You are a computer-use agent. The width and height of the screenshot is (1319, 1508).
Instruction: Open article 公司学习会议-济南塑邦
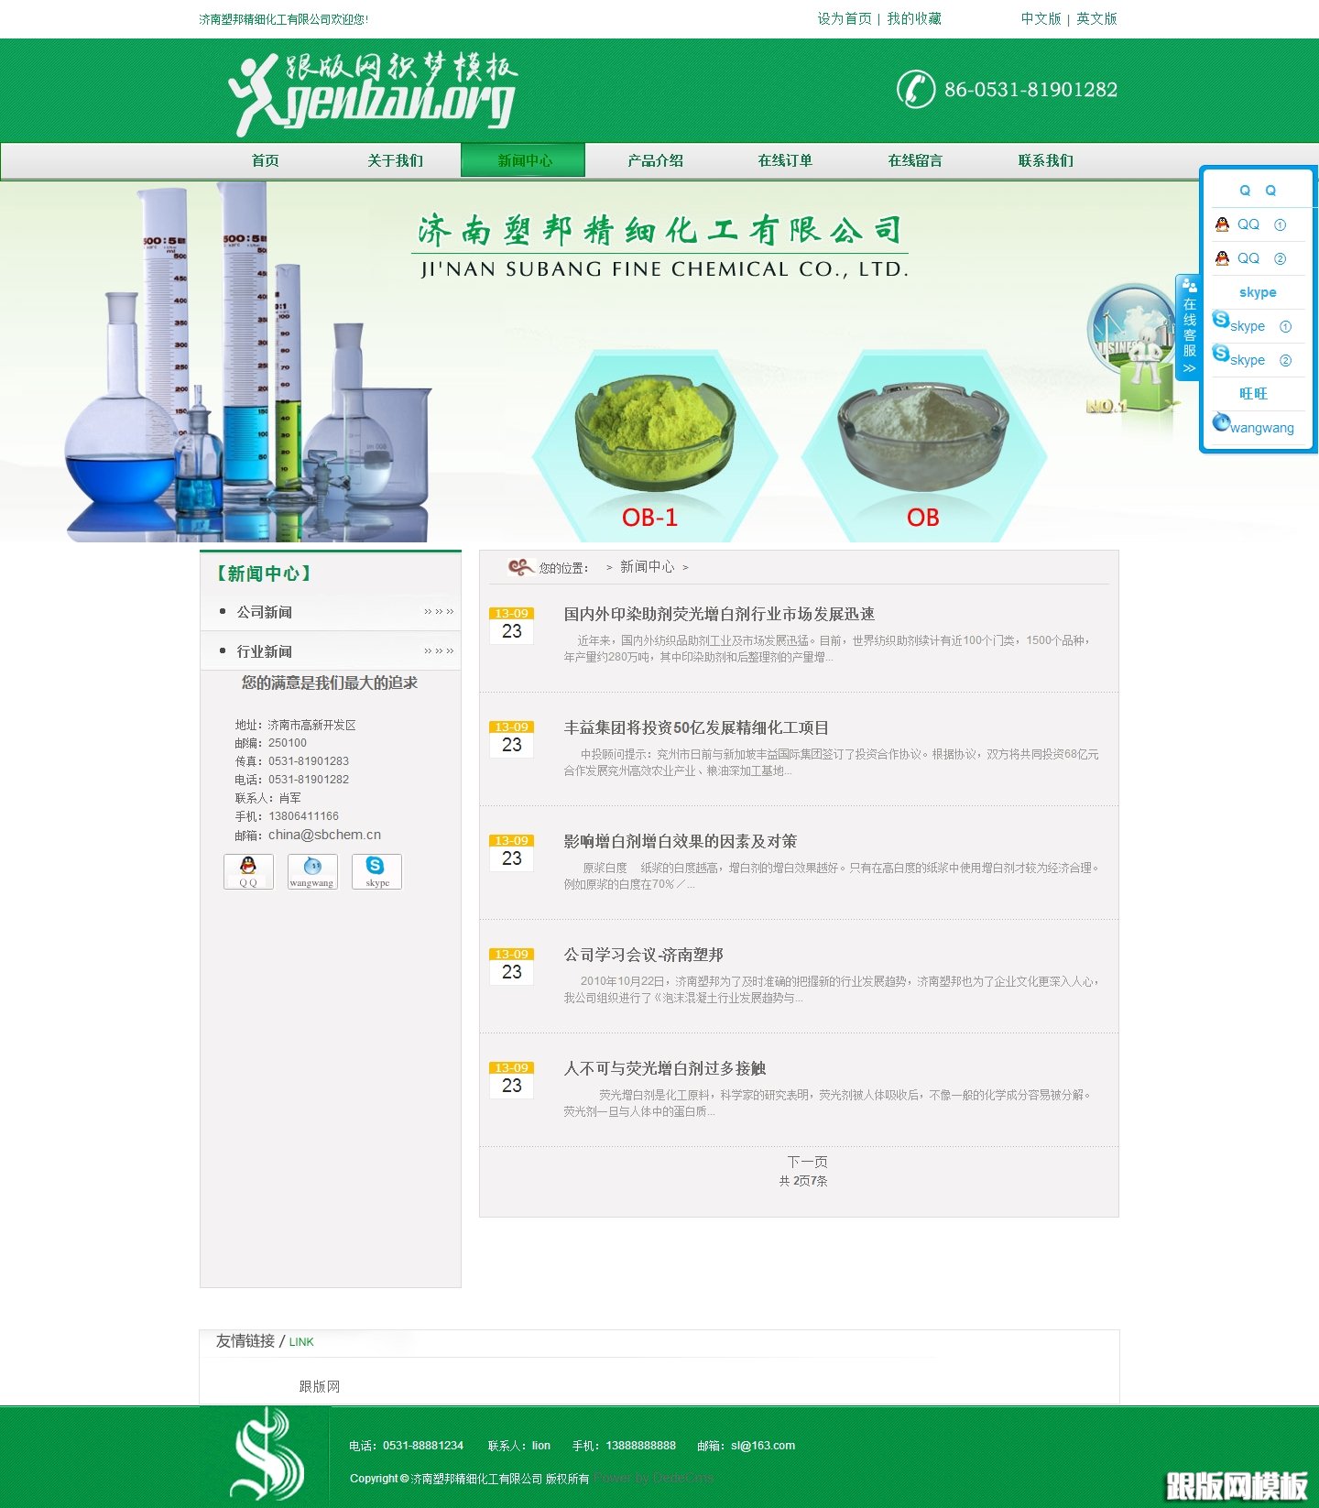[x=644, y=955]
